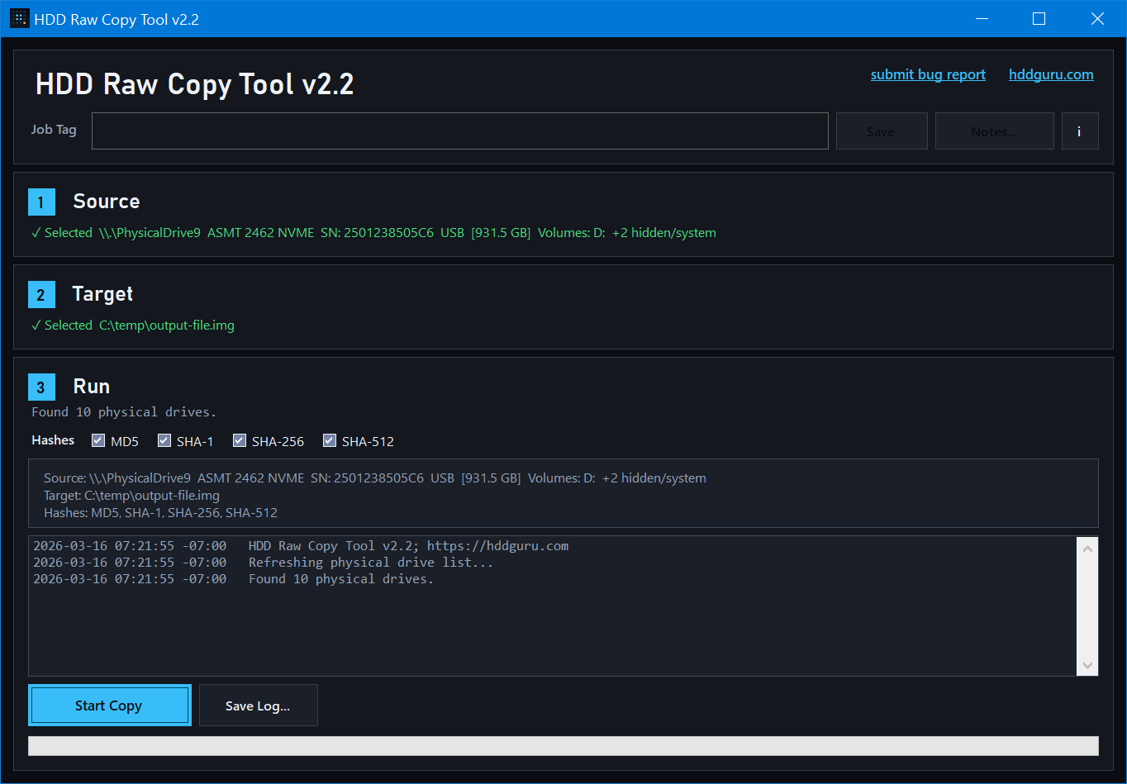Click the Save button next to Job Tag

(x=881, y=131)
